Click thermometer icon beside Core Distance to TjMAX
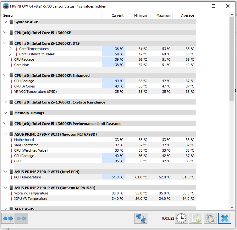This screenshot has height=230, width=237. [16, 54]
